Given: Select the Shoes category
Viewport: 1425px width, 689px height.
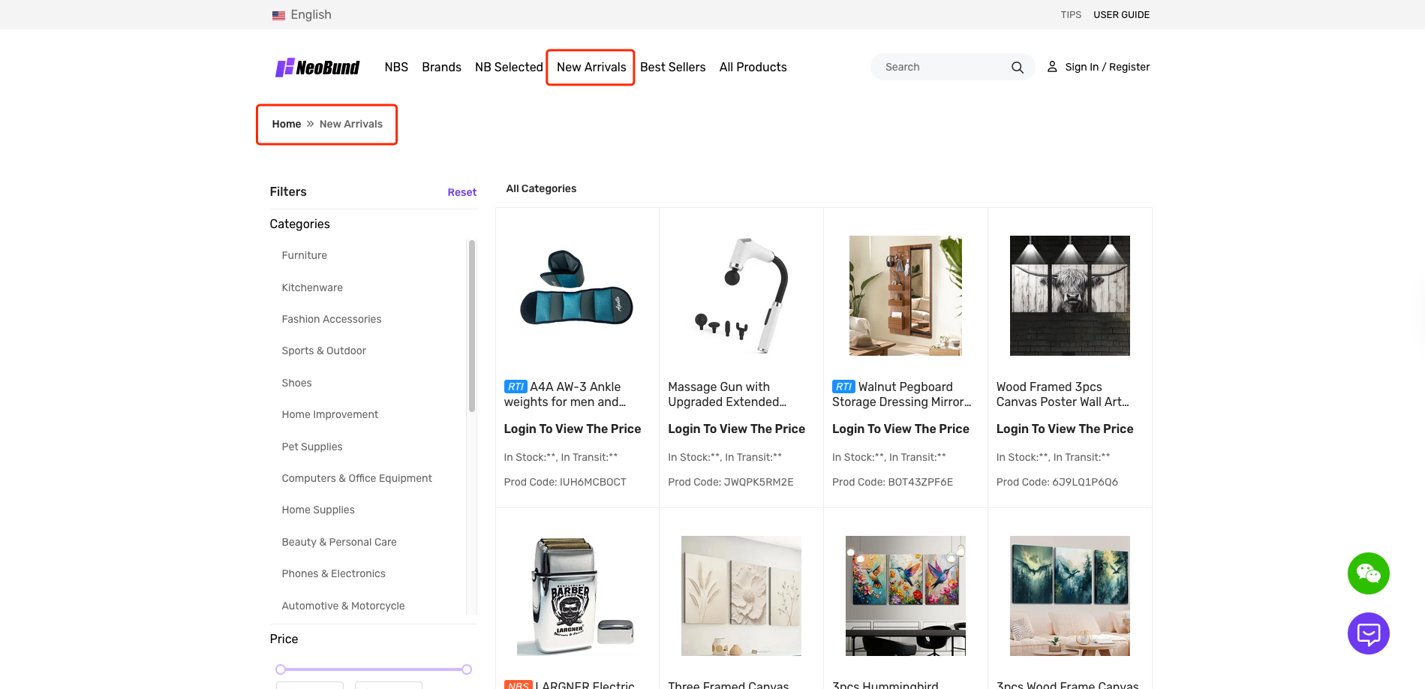Looking at the screenshot, I should click(296, 383).
